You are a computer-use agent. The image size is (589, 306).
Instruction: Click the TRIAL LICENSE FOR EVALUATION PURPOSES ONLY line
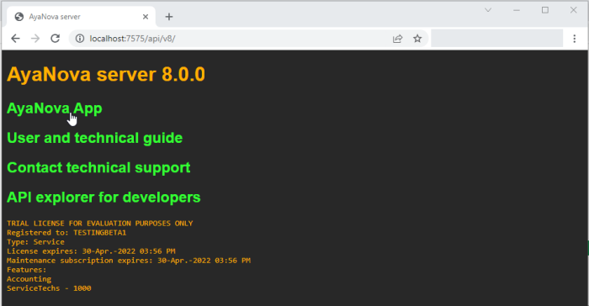coord(100,224)
